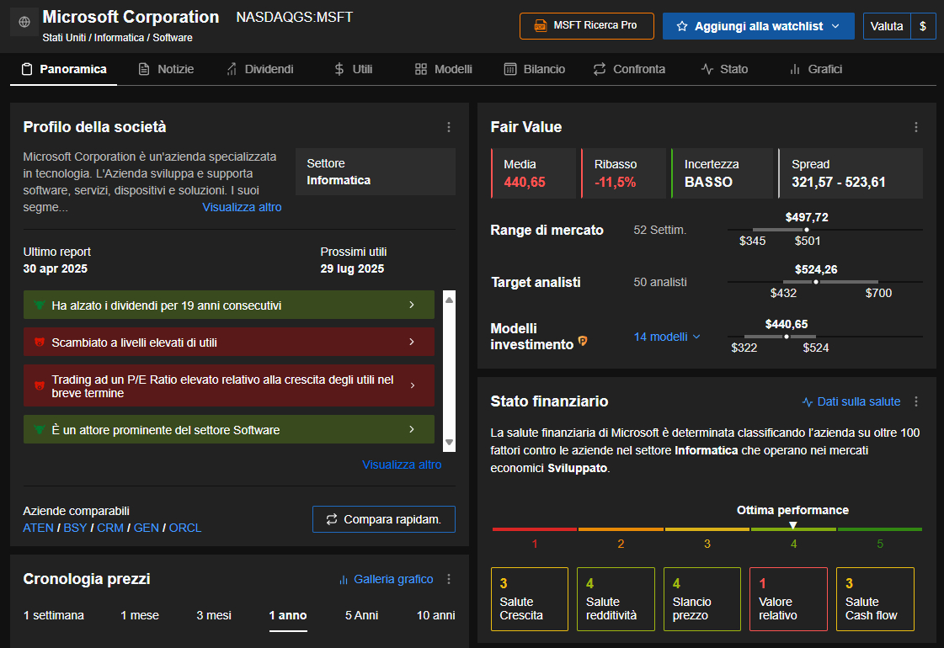Click the Settore Informatica box
Image resolution: width=944 pixels, height=648 pixels.
(375, 172)
